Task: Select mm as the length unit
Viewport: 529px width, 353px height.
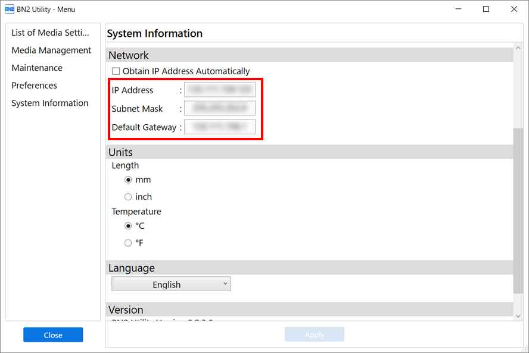Action: coord(128,180)
